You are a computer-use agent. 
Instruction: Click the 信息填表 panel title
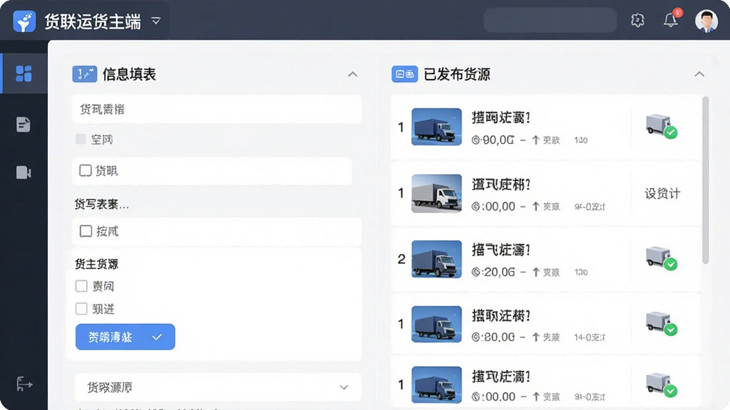coord(129,74)
